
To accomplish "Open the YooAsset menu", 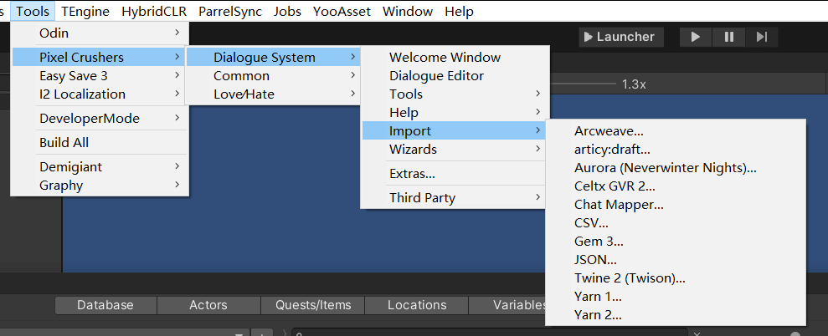I will tap(342, 11).
